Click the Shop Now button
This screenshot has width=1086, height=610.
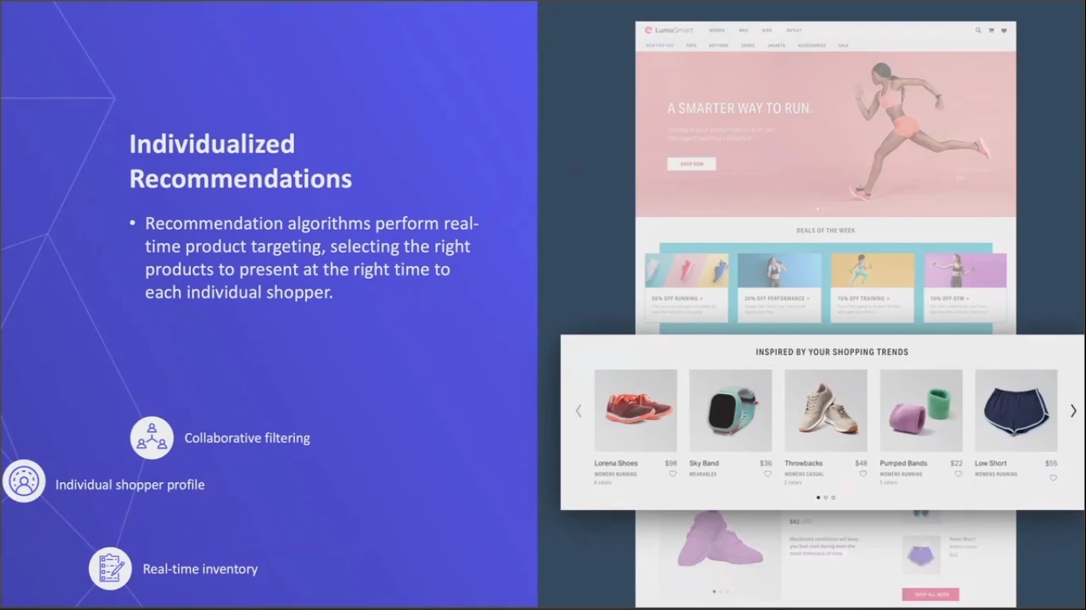coord(692,164)
